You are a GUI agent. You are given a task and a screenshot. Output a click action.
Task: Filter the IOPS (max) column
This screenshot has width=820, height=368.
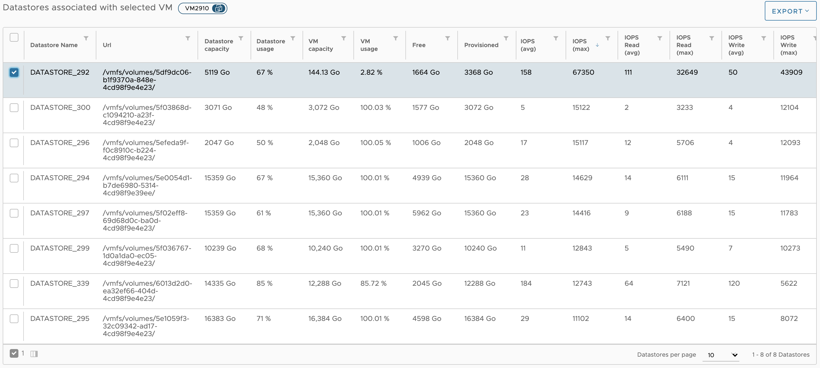608,38
